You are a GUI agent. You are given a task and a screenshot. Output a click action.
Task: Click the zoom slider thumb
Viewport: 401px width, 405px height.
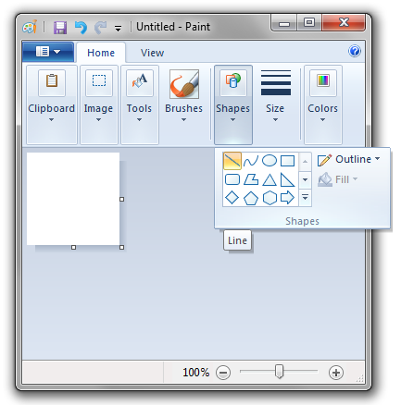click(279, 372)
